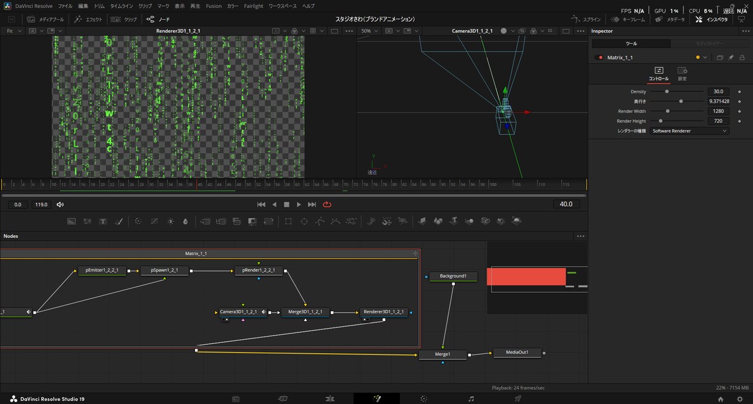
Task: Open the メディアプール panel button
Action: (46, 19)
